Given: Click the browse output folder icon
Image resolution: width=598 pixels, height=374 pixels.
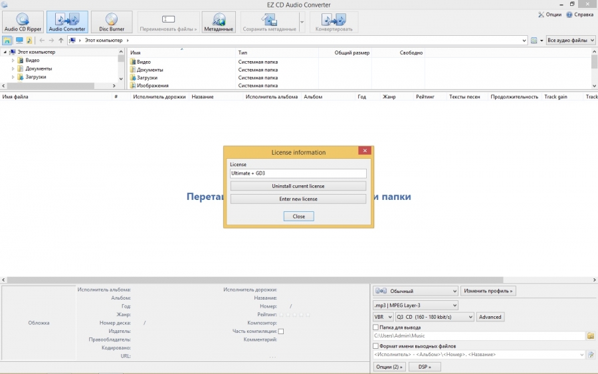Looking at the screenshot, I should [x=591, y=336].
